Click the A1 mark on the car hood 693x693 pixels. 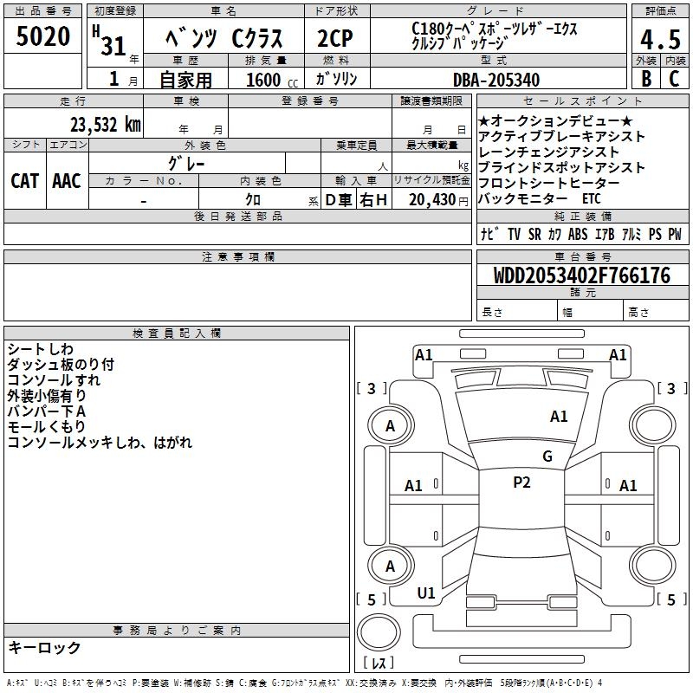pos(559,417)
